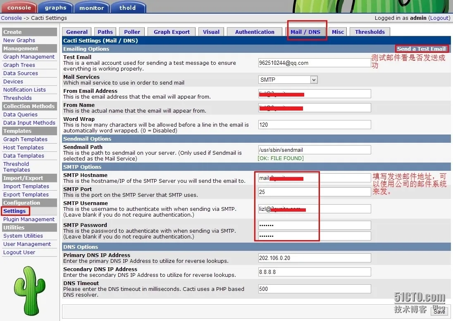Viewport: 453px width, 321px height.
Task: Focus the Word Wrap field
Action: tap(315, 125)
